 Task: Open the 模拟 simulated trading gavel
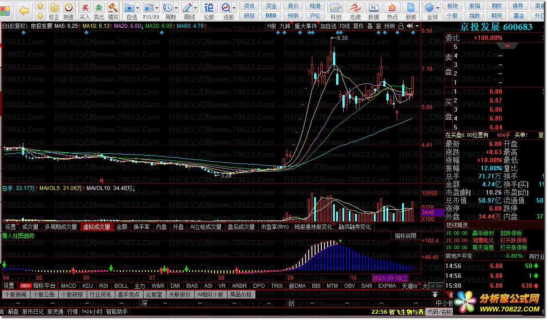click(113, 10)
